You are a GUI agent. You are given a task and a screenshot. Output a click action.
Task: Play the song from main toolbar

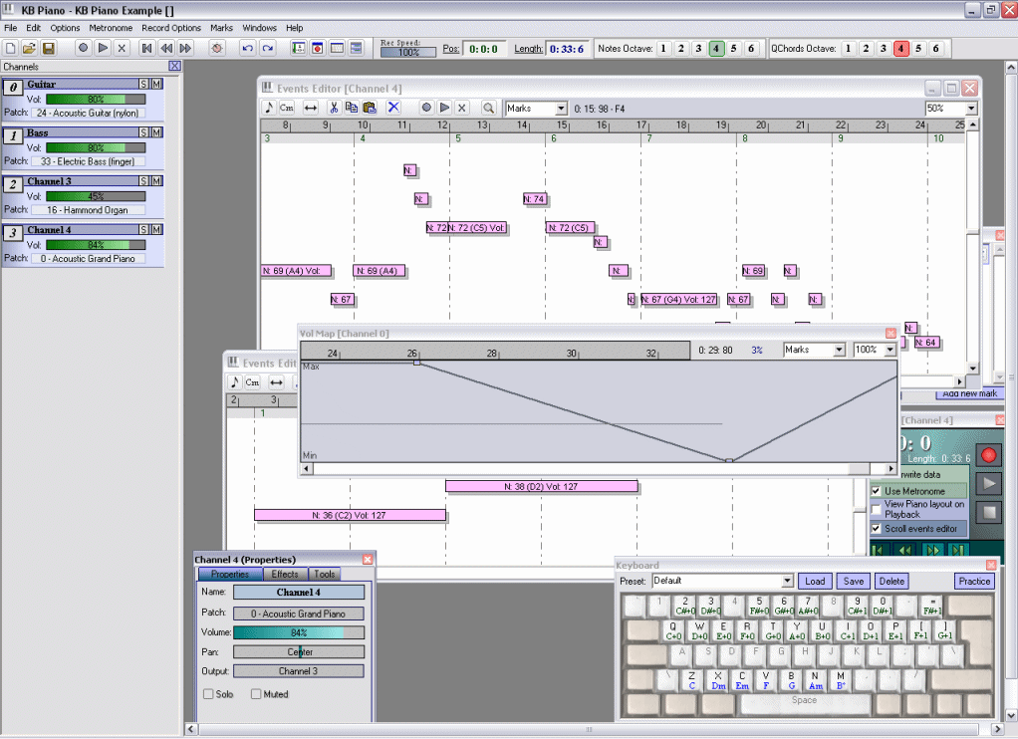point(103,48)
